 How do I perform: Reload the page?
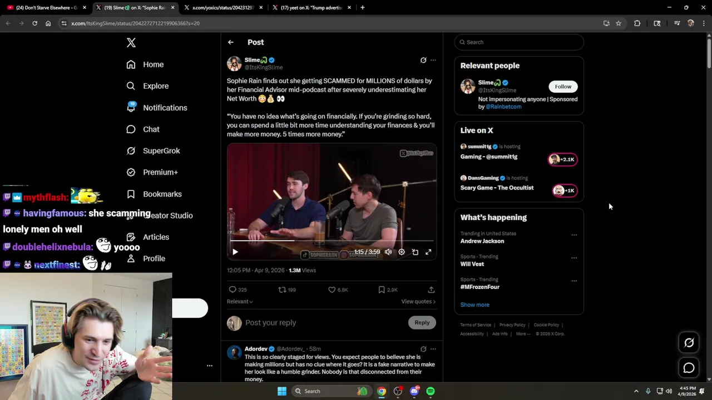pyautogui.click(x=34, y=23)
